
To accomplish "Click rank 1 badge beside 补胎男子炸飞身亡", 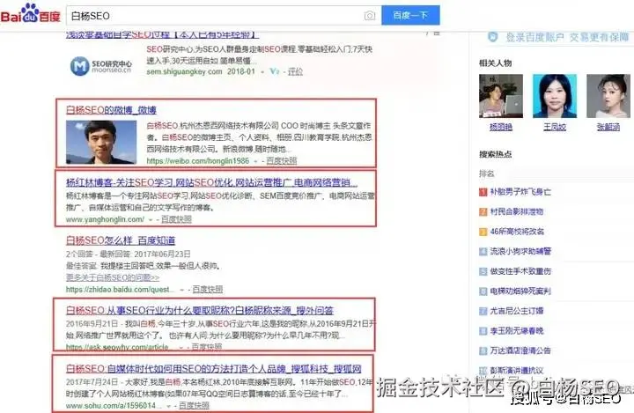I will point(483,192).
